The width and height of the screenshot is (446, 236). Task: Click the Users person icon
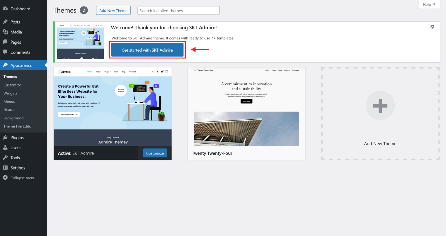click(5, 147)
